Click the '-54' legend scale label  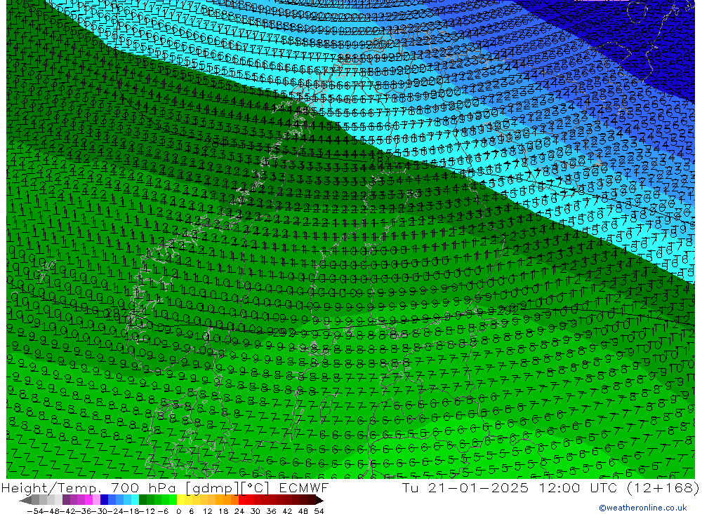click(35, 511)
